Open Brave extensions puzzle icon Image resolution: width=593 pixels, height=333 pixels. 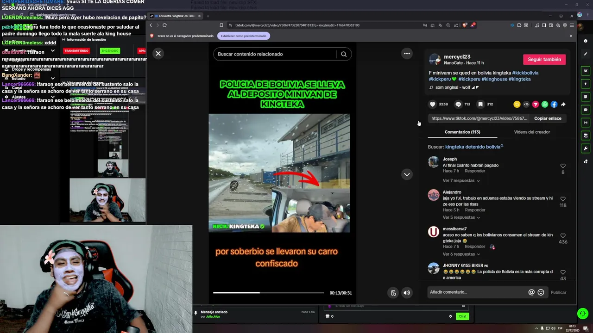point(519,25)
